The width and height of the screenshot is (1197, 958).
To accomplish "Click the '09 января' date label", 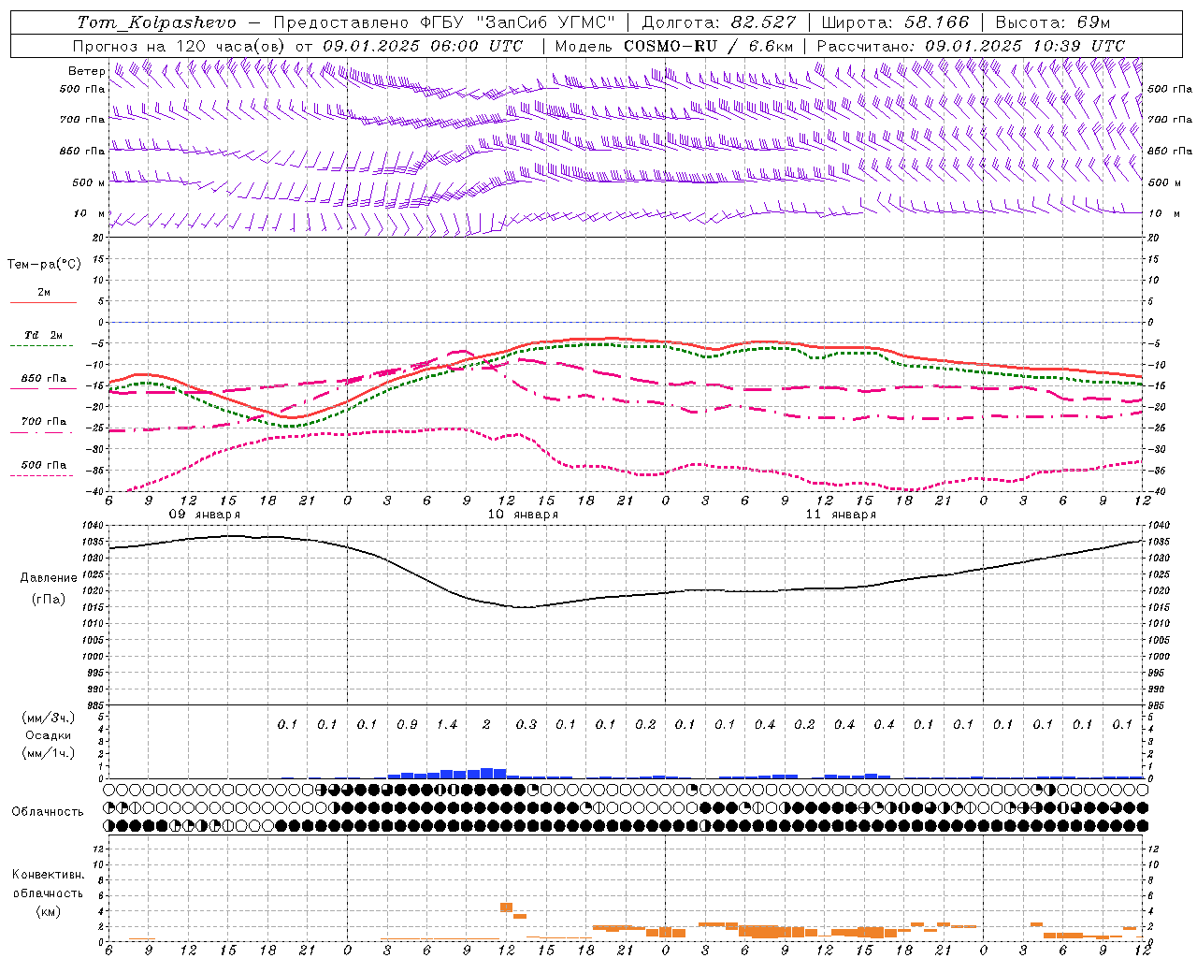I will [204, 515].
